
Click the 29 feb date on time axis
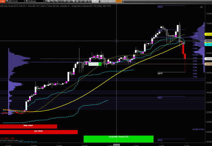85,145
